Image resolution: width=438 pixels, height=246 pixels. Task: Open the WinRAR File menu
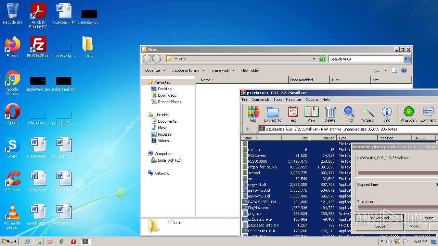click(245, 99)
